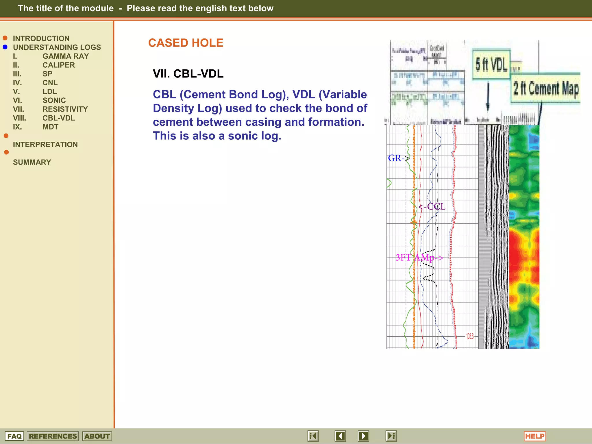The image size is (592, 444).
Task: Go to the previous slide
Action: click(340, 436)
